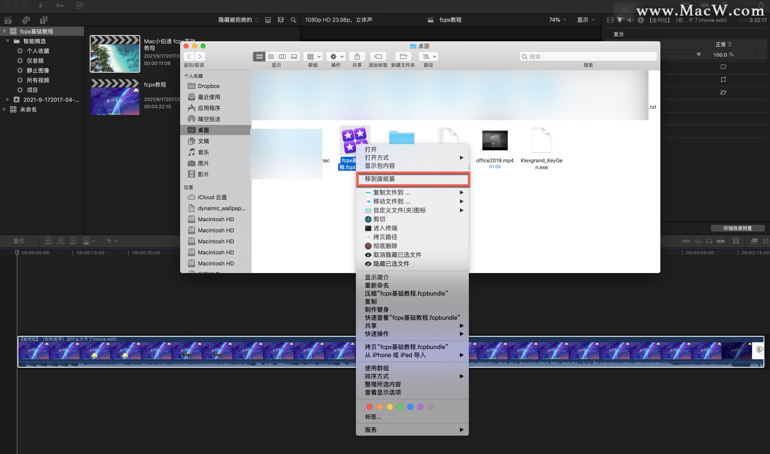Go forward in Finder window
Viewport: 770px width, 454px height.
[x=200, y=56]
